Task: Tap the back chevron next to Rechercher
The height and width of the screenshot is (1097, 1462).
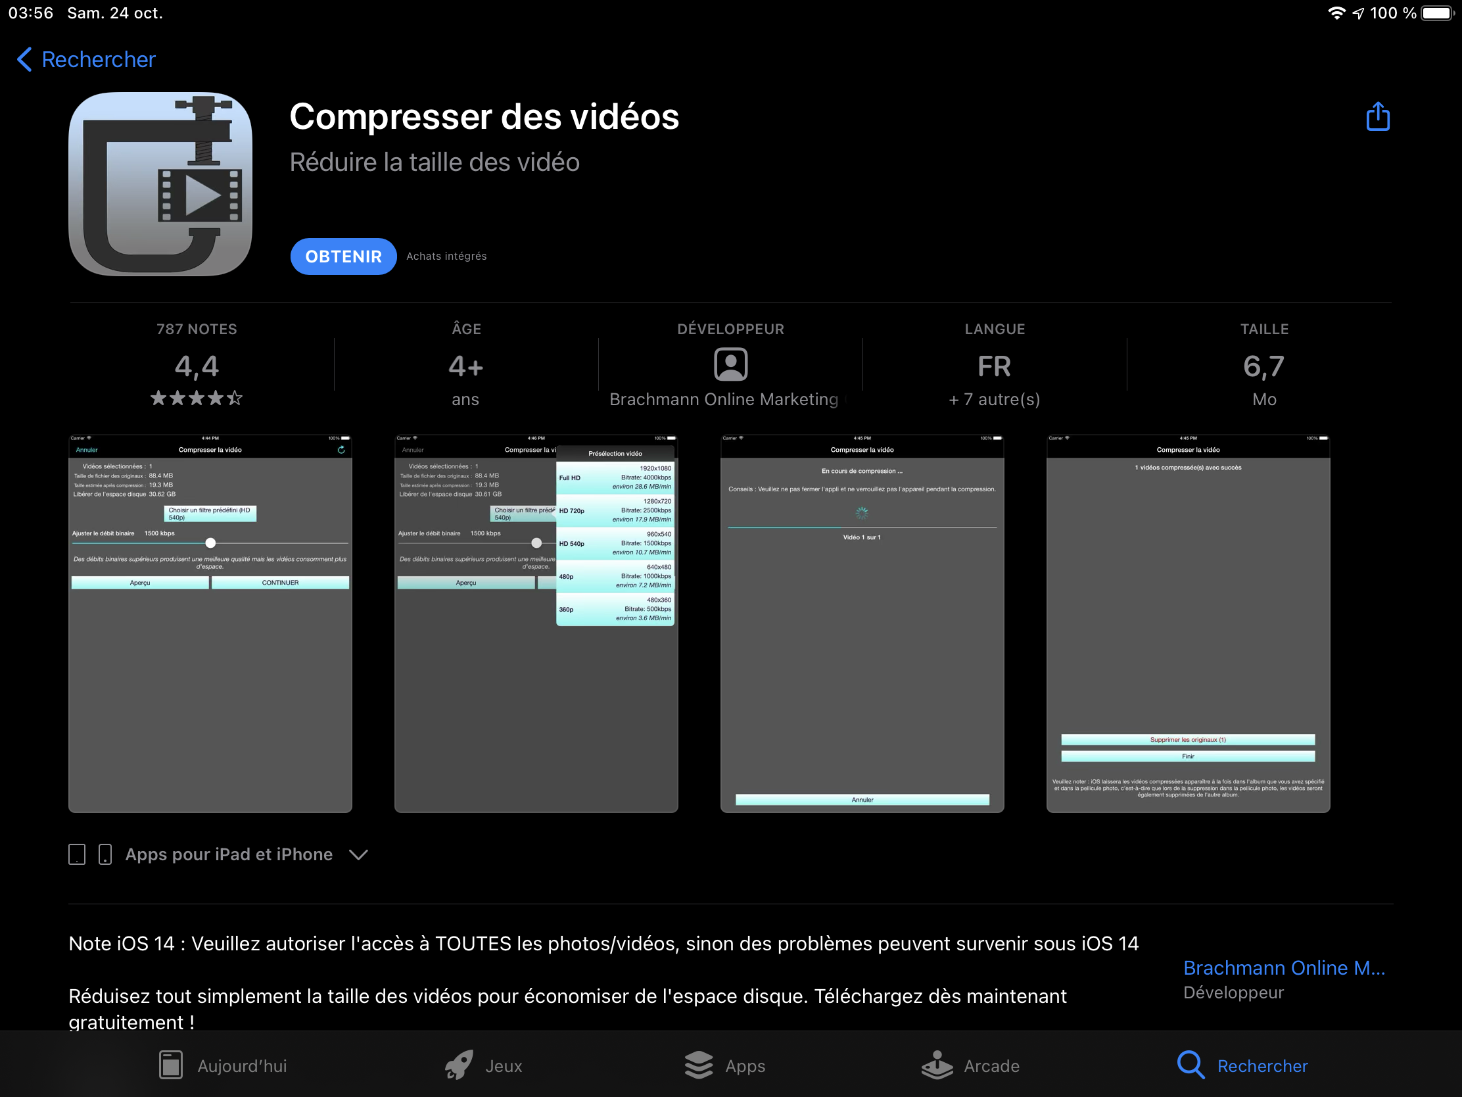Action: pos(24,59)
